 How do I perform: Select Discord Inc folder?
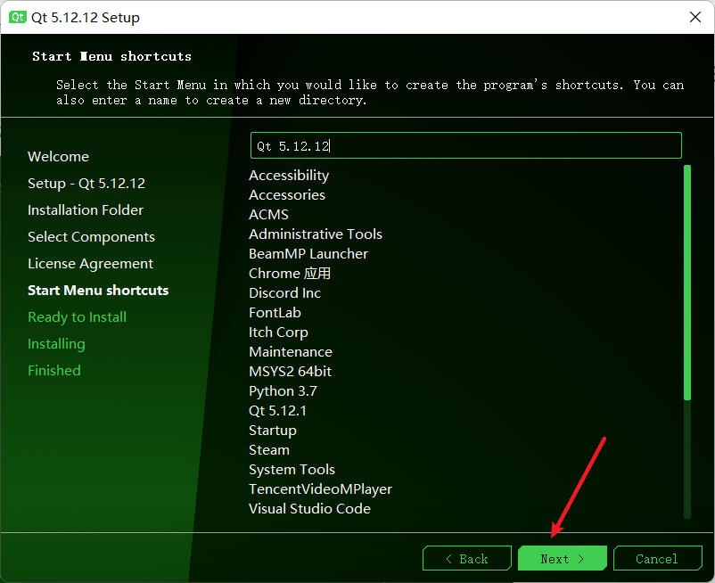coord(284,293)
